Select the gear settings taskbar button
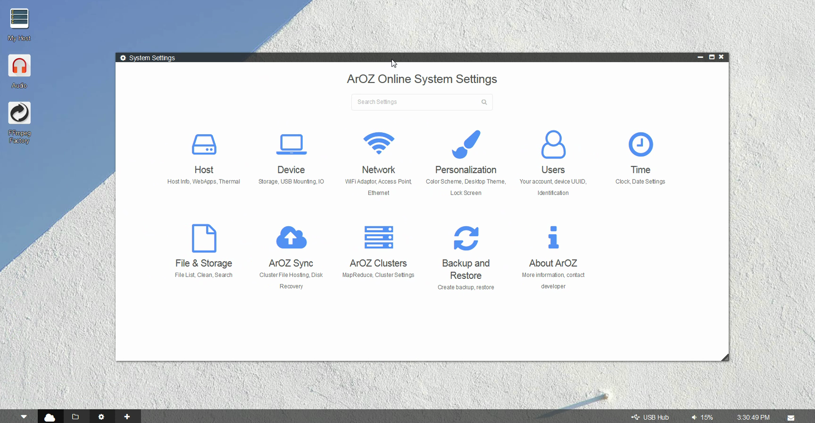 click(101, 417)
